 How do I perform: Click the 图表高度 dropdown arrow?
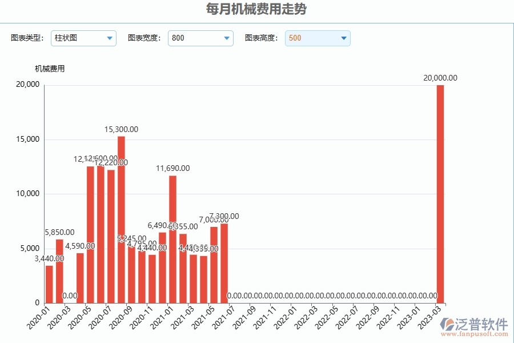[344, 38]
